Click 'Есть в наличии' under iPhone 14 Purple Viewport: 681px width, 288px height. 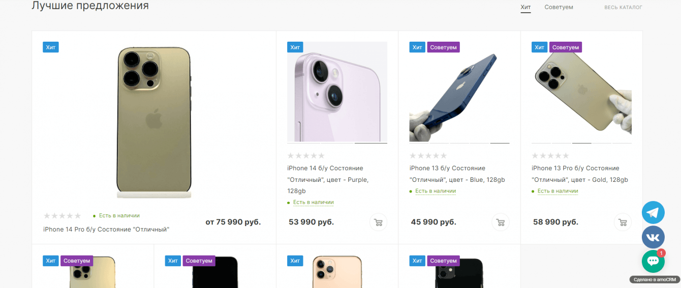point(313,202)
